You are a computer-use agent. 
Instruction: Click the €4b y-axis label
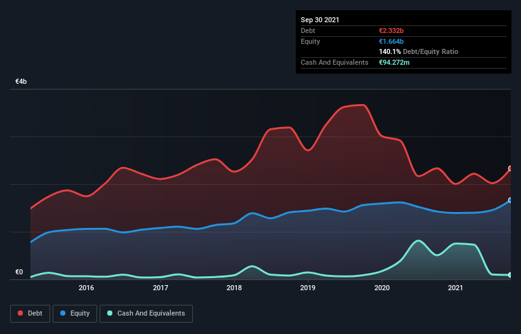[21, 81]
